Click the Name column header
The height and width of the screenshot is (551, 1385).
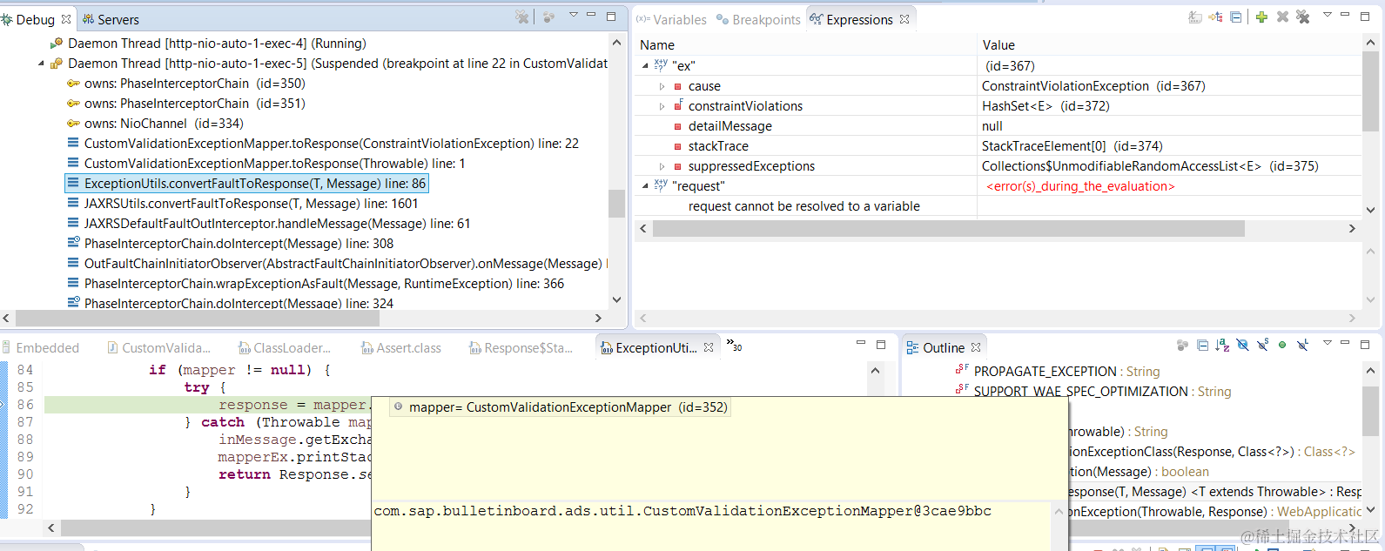point(806,45)
